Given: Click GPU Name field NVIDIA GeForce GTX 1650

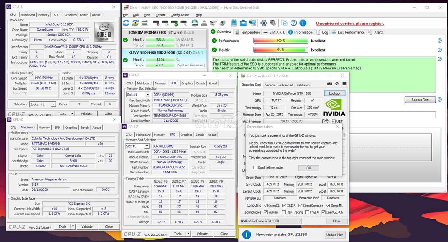Looking at the screenshot, I should 292,93.
